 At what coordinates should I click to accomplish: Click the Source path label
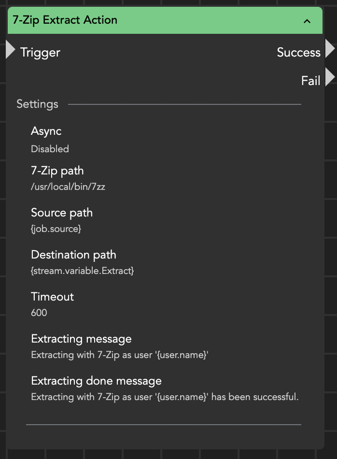point(62,213)
